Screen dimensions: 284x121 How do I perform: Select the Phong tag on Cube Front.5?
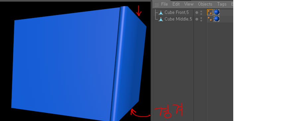tap(210, 12)
